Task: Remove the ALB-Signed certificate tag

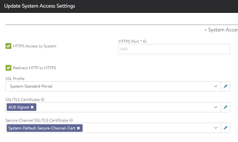Action: click(x=32, y=107)
